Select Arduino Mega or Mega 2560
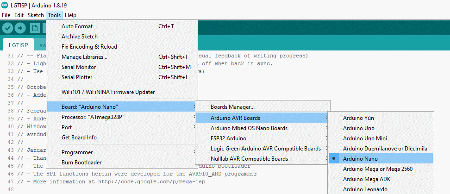Image resolution: width=450 pixels, height=194 pixels. (381, 169)
